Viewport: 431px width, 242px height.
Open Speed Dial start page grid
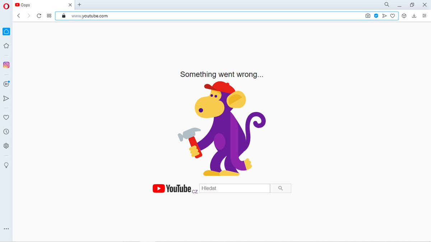(49, 16)
